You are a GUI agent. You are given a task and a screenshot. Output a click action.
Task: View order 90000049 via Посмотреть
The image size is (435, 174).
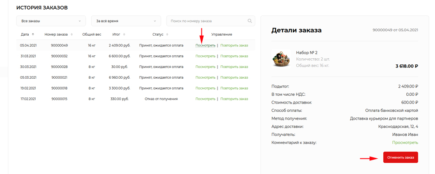click(205, 45)
